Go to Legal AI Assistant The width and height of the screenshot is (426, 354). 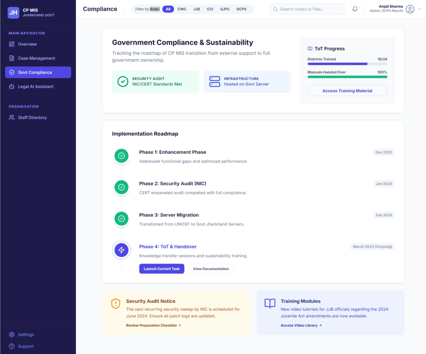[x=36, y=87]
